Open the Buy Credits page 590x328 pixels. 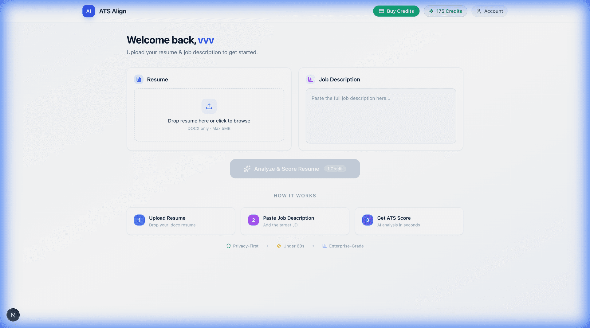(x=396, y=11)
